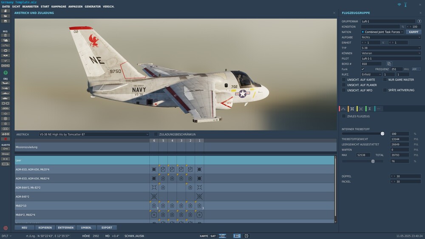Click the Wi-Fi icon at top right
The width and height of the screenshot is (425, 239).
(399, 5)
